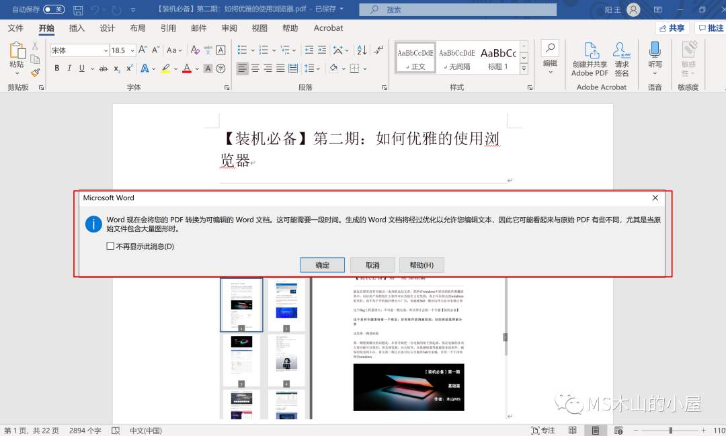Screen dimensions: 726x436
Task: Open the borders dropdown arrow
Action: pos(365,69)
